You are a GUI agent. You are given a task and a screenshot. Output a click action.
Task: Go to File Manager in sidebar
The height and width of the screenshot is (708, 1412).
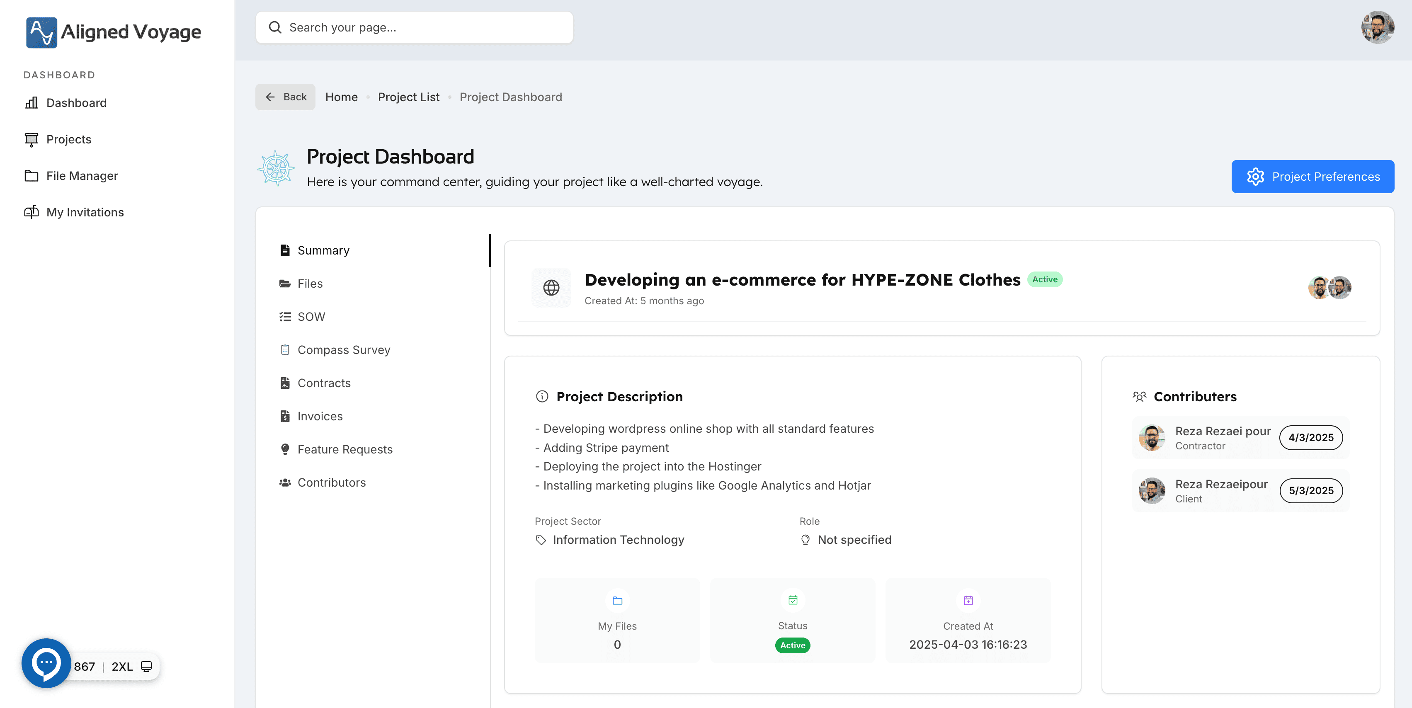coord(82,176)
